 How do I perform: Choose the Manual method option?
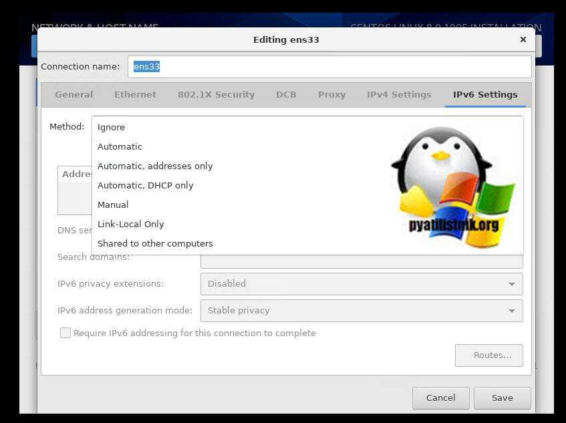[307, 204]
